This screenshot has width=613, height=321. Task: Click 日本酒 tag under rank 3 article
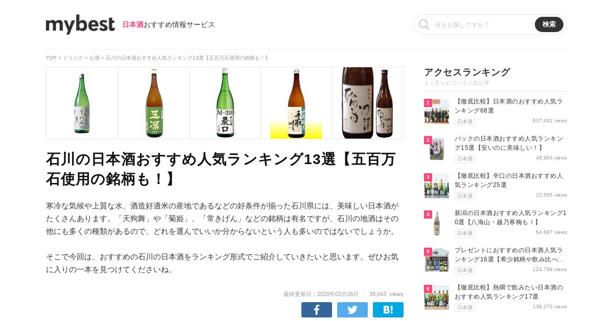point(465,196)
